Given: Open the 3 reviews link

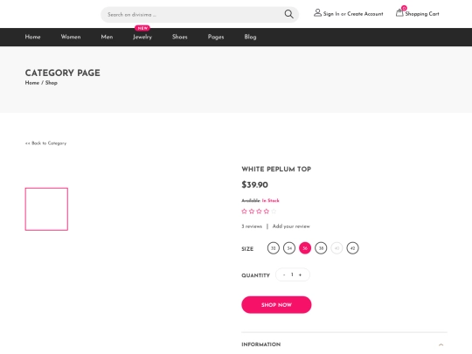Looking at the screenshot, I should (252, 226).
